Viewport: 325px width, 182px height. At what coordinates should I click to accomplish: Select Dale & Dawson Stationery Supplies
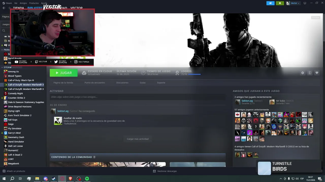click(x=26, y=102)
